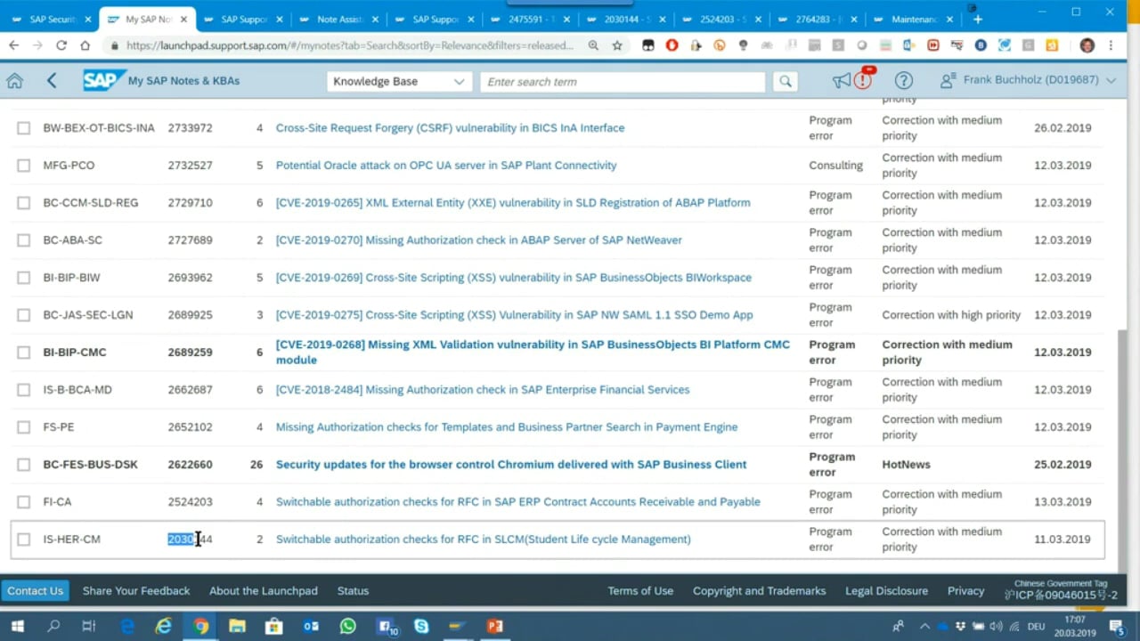Click the user profile icon beside Frank Buchholz
Image resolution: width=1140 pixels, height=641 pixels.
(949, 81)
